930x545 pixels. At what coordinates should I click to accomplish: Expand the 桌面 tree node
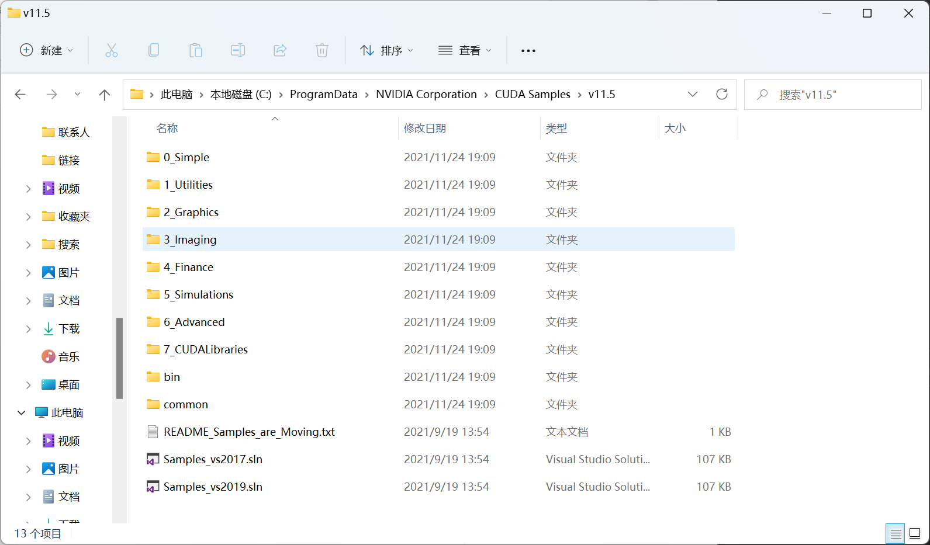[x=28, y=385]
